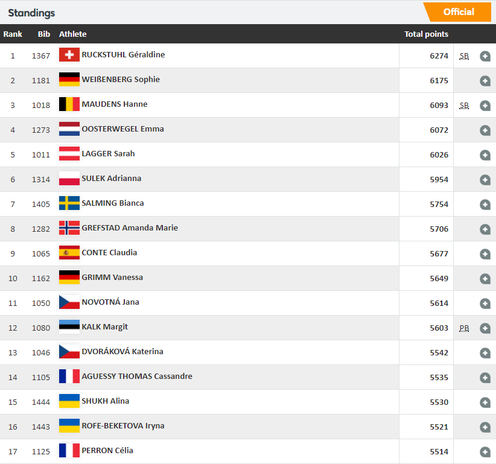
Task: Click Ukraine flag beside SHUKH Alina
Action: point(69,401)
